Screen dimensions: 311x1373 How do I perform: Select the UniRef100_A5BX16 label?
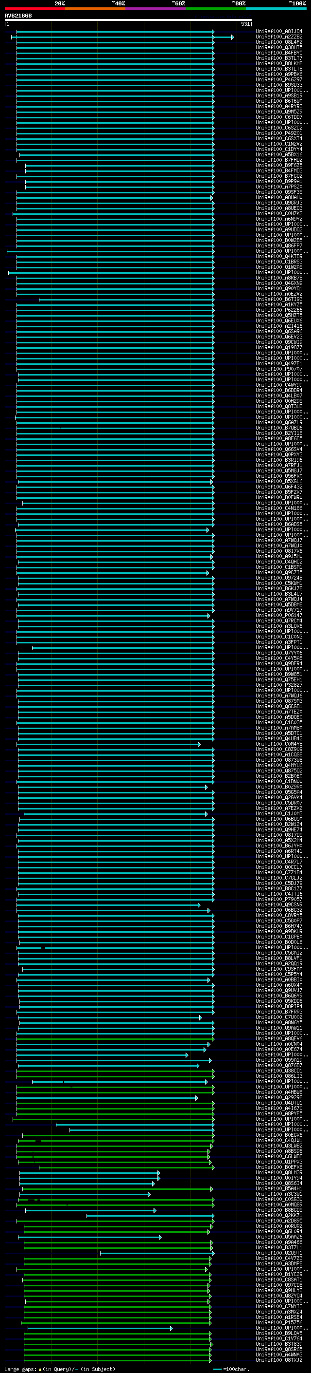[279, 154]
